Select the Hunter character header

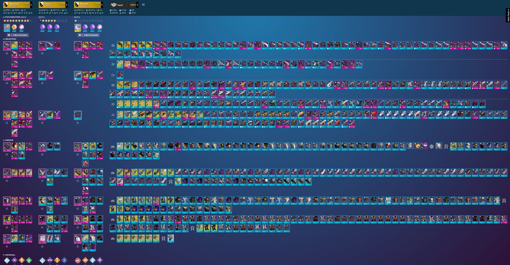[x=89, y=4]
